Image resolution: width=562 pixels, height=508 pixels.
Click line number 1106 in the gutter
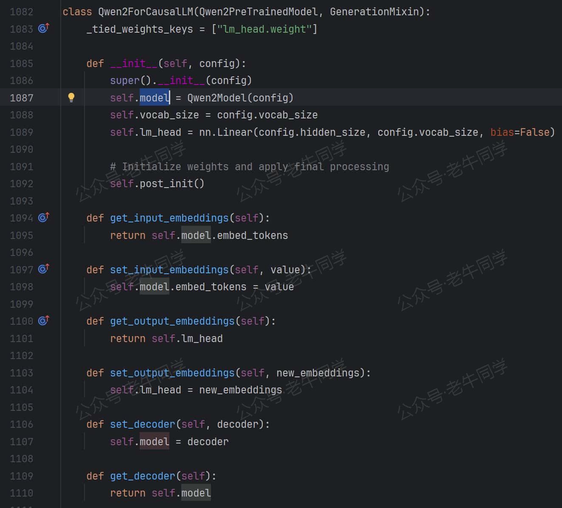pyautogui.click(x=21, y=424)
